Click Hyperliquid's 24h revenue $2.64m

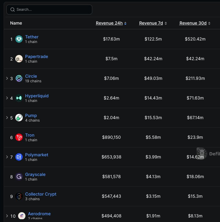tap(111, 98)
